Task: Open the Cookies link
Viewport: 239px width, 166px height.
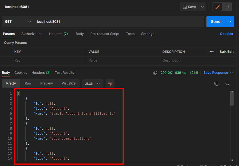Action: click(226, 34)
